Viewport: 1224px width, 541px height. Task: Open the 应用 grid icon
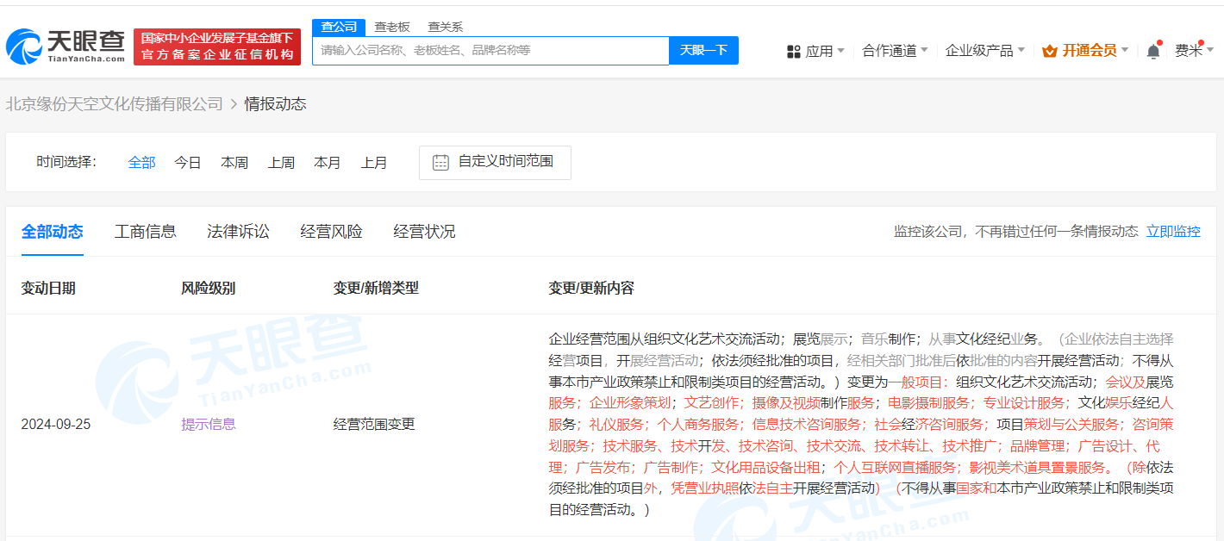coord(794,52)
